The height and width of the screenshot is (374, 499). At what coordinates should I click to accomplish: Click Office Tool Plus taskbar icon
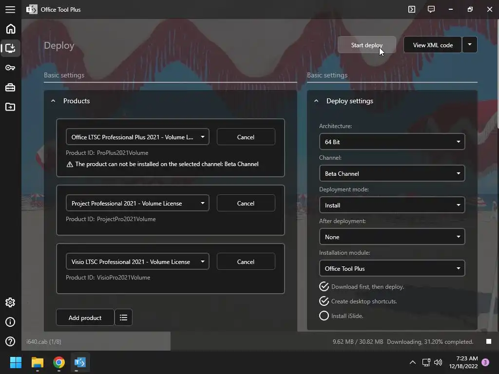tap(80, 362)
